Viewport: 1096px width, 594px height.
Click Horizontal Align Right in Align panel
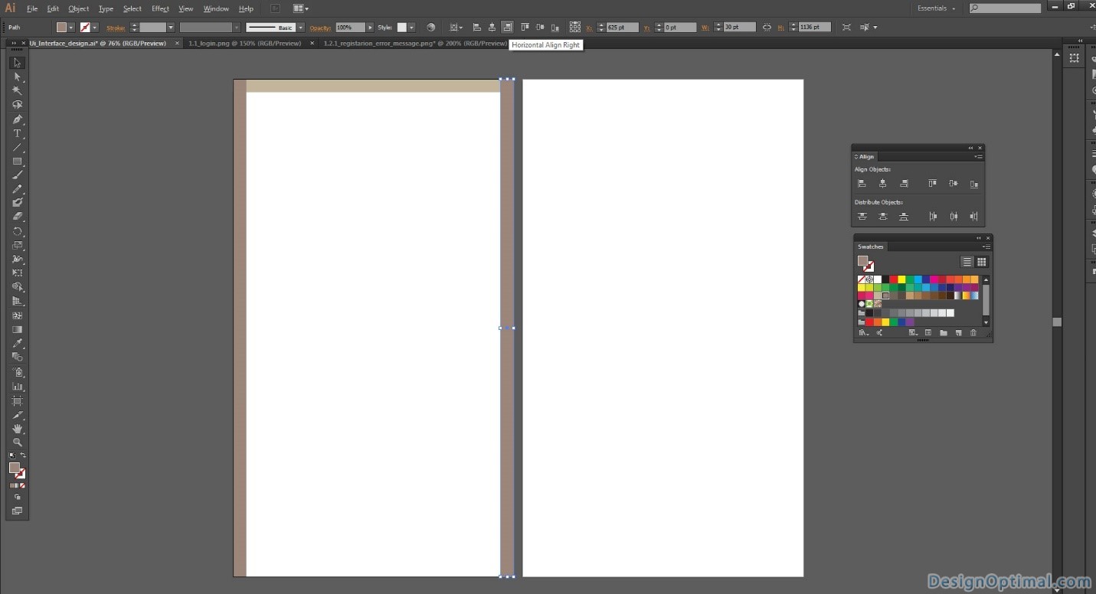[904, 184]
